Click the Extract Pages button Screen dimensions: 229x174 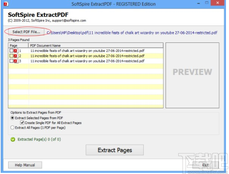click(x=115, y=150)
